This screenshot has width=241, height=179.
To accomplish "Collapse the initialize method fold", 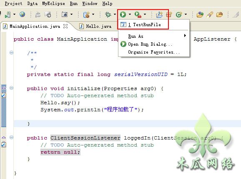I will tap(11, 88).
